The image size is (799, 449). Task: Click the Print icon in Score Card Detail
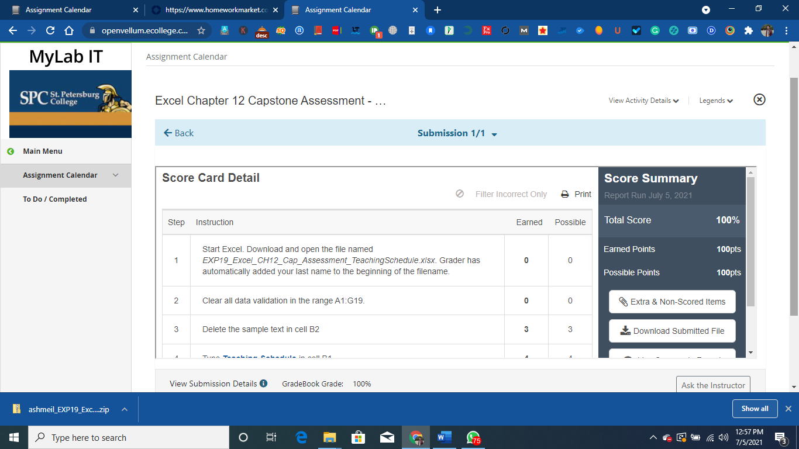(x=565, y=194)
